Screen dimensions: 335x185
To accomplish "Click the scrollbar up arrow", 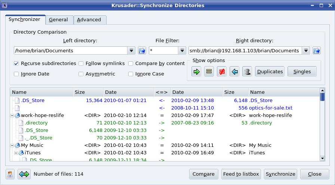I will coord(322,90).
